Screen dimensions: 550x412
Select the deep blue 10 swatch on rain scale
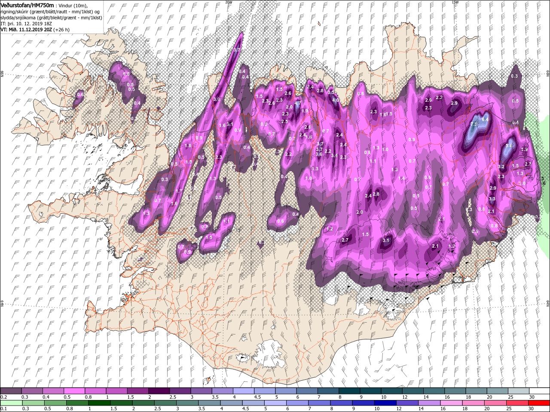pos(385,403)
